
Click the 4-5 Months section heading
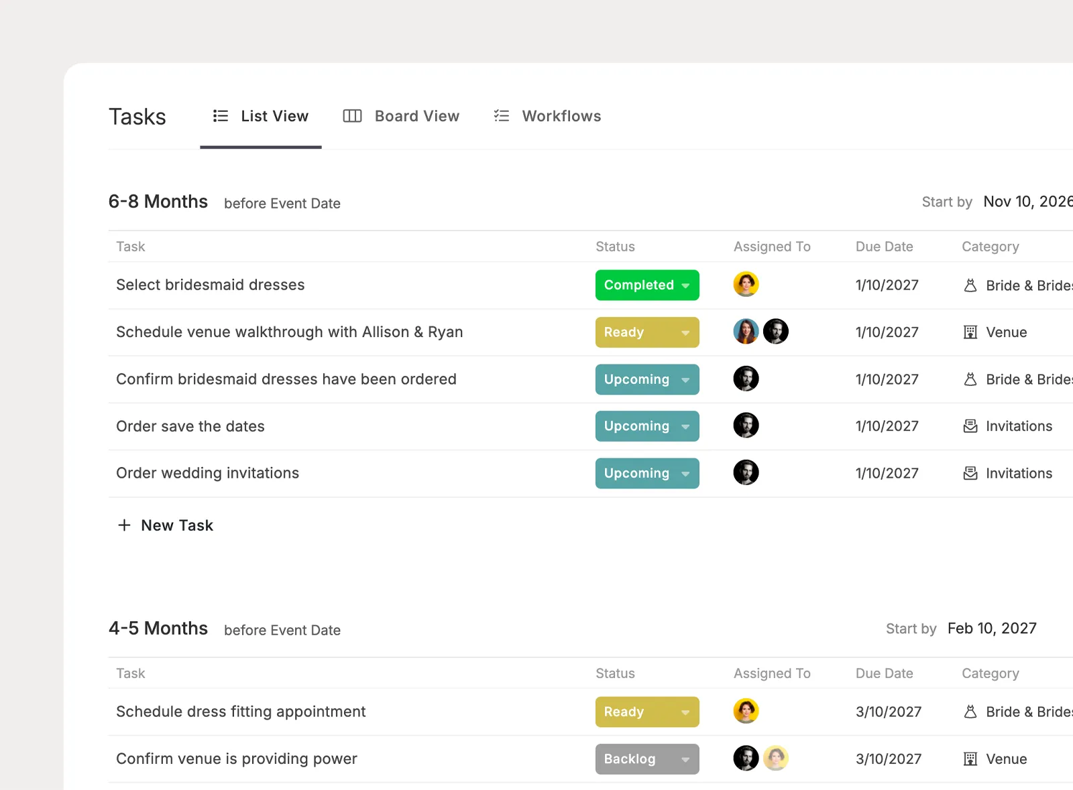click(x=158, y=629)
